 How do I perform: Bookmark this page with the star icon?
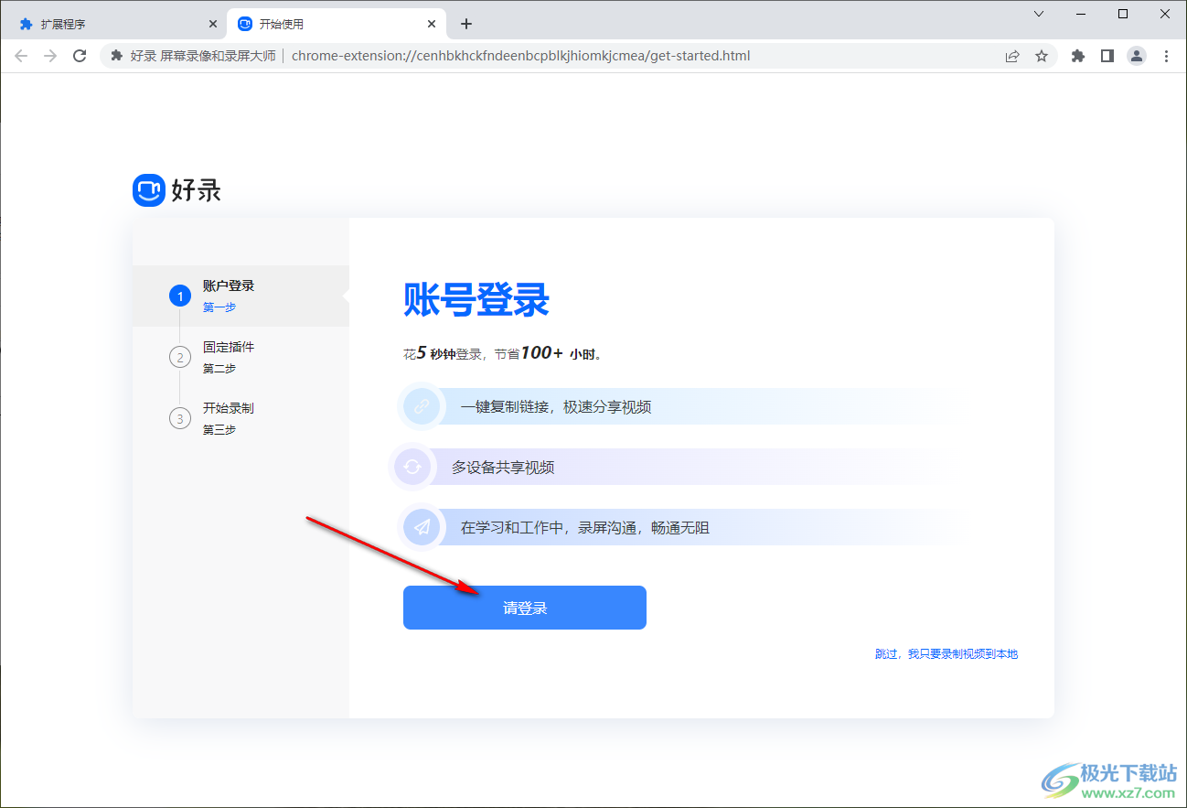(x=1042, y=56)
